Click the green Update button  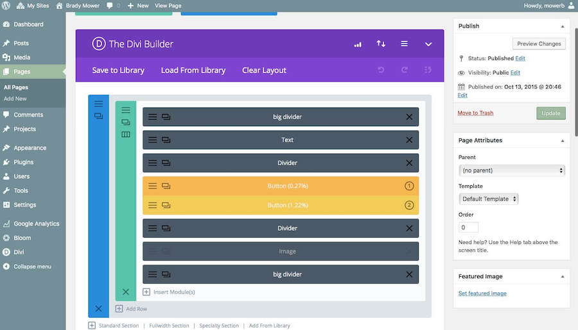point(551,113)
